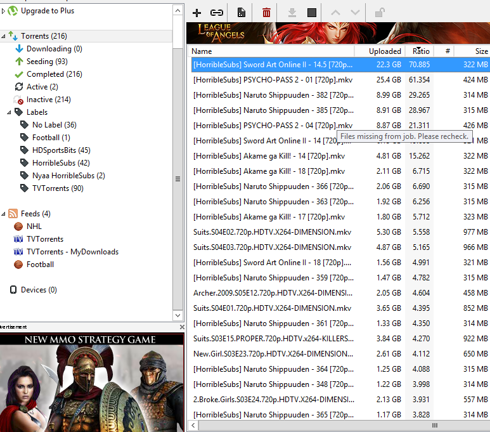Select Suits.S03E15.PROPER KILLERS torrent
Screen dimensions: 490x432
[340, 339]
